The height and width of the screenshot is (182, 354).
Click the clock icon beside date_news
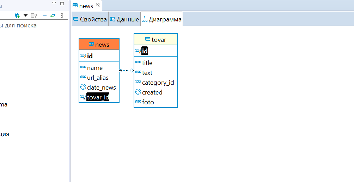(x=83, y=87)
